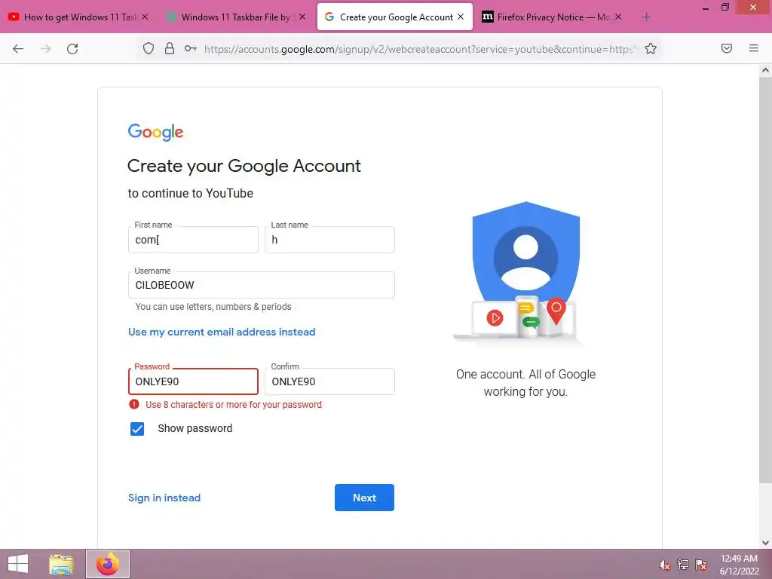The image size is (772, 579).
Task: Save page to Pocket icon
Action: coord(726,48)
